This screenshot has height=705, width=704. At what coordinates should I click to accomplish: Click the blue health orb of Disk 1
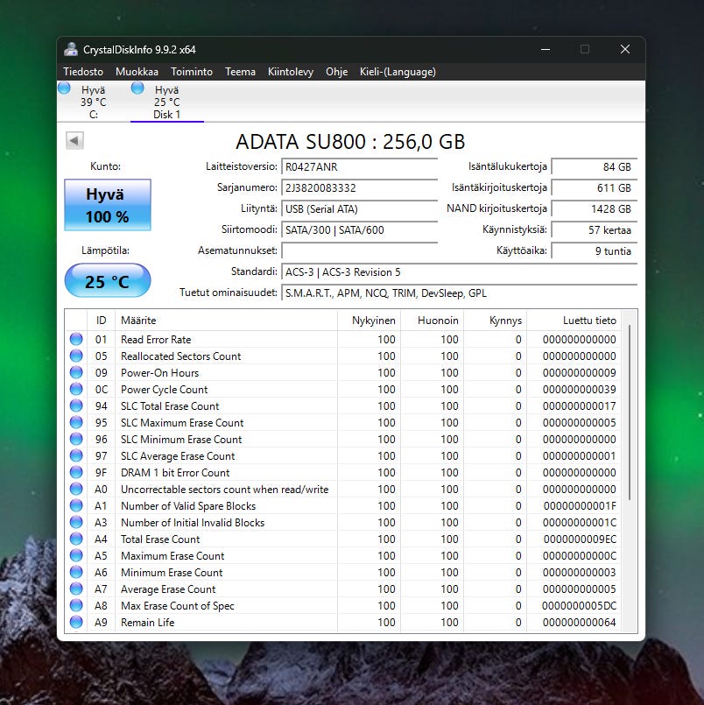coord(137,88)
